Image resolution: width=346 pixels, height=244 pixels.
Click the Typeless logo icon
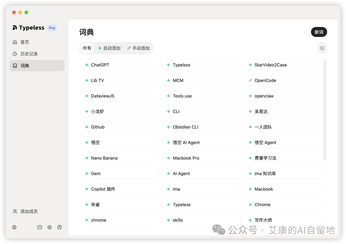pyautogui.click(x=14, y=28)
